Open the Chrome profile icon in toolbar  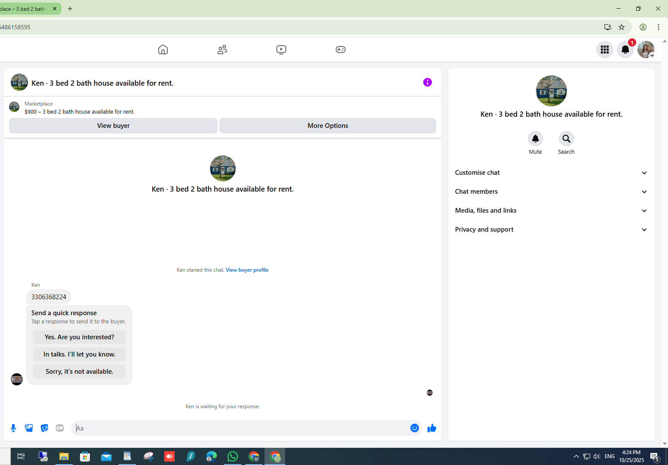click(x=643, y=27)
